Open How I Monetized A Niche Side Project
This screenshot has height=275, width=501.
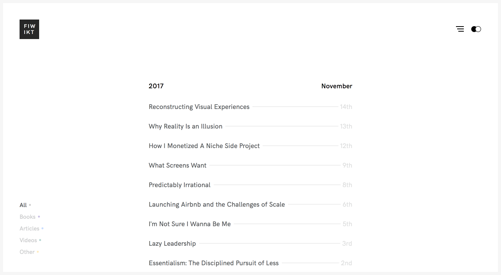204,146
